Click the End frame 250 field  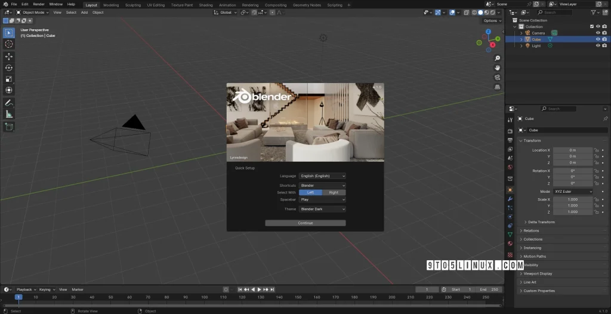tap(490, 290)
